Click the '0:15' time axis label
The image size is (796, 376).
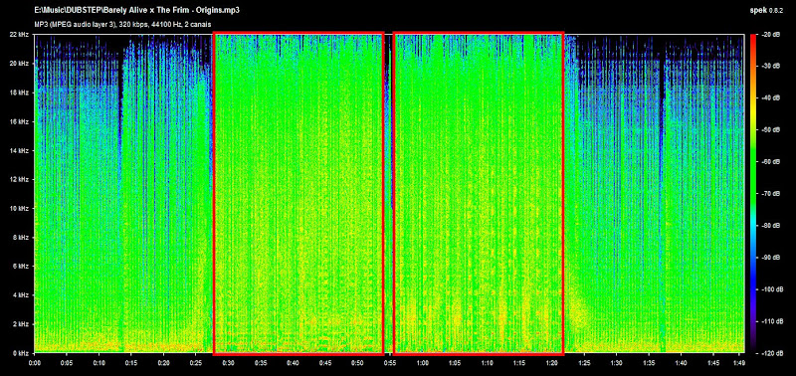coord(131,363)
